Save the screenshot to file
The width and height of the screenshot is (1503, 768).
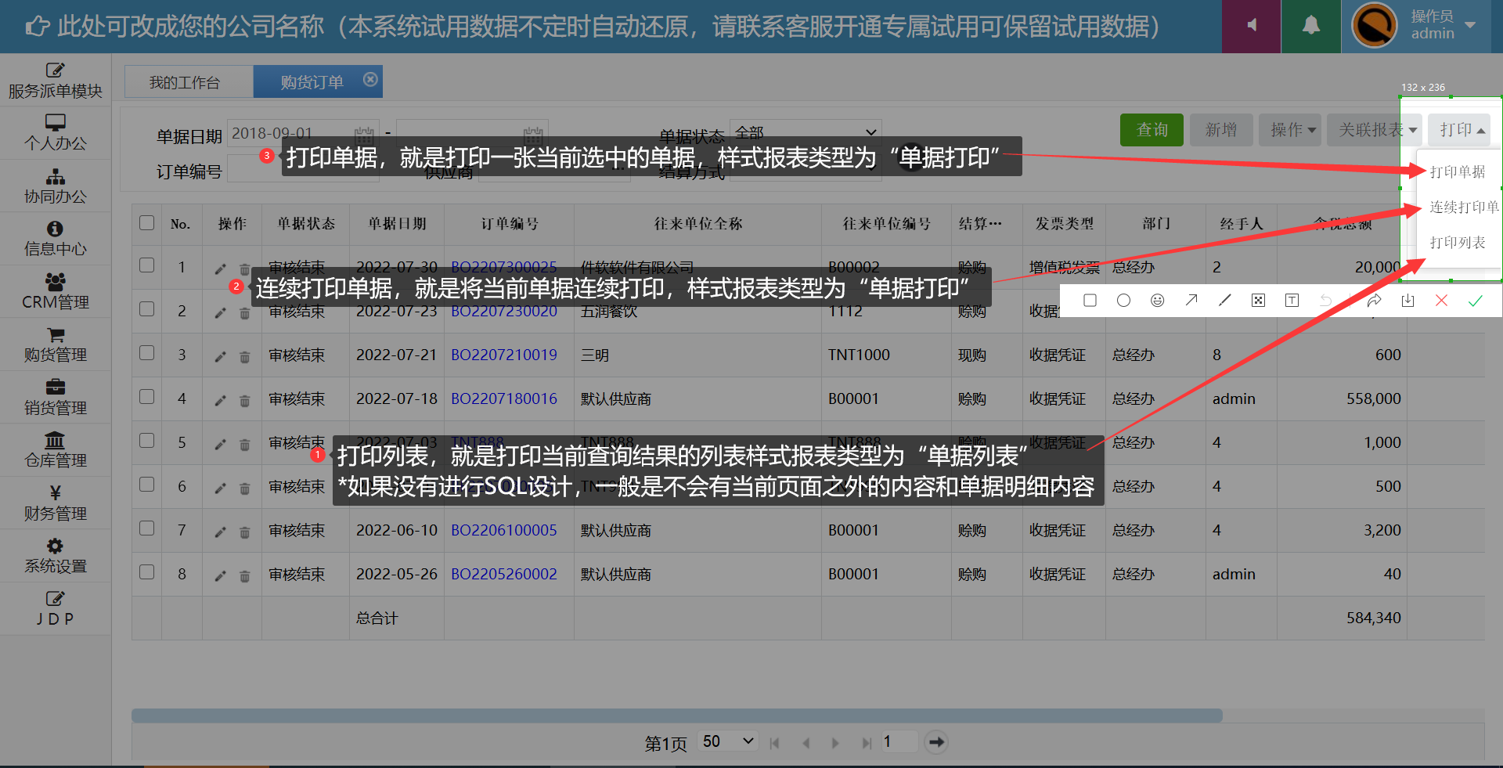(1407, 301)
